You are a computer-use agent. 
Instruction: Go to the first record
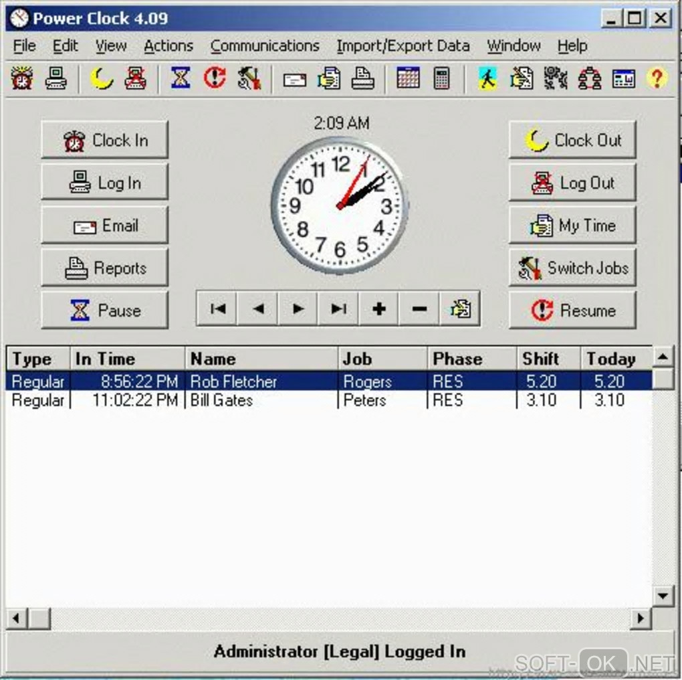pyautogui.click(x=217, y=309)
